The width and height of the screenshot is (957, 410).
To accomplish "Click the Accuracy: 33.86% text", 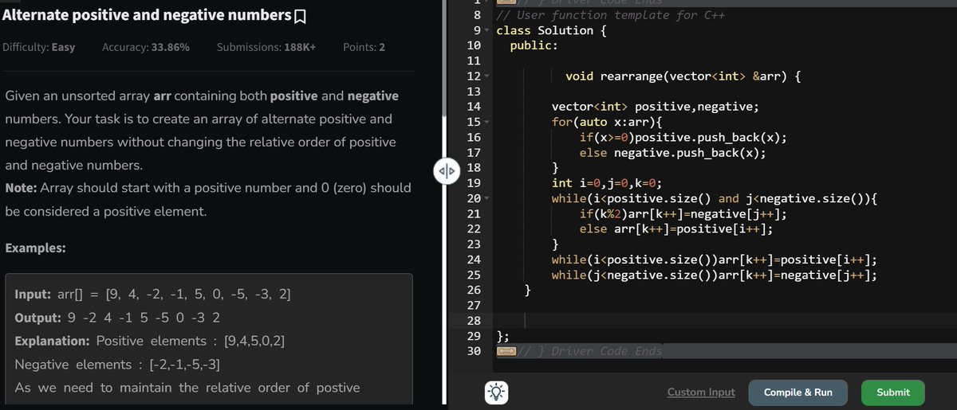I will click(146, 47).
